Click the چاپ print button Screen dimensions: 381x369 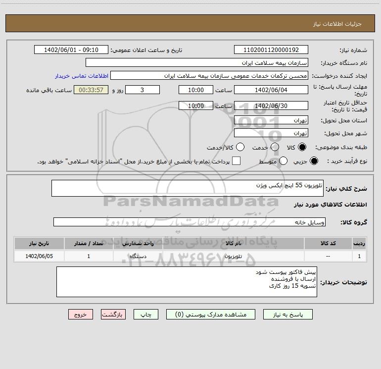click(x=146, y=315)
